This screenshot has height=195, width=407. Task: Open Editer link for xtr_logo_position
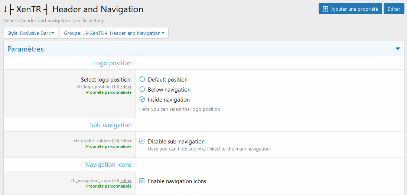point(126,87)
